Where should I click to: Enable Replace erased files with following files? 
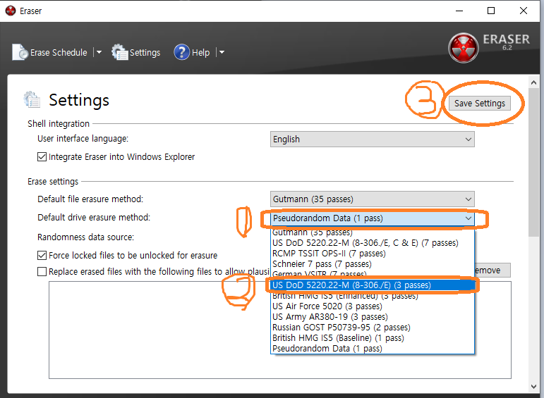click(x=42, y=272)
